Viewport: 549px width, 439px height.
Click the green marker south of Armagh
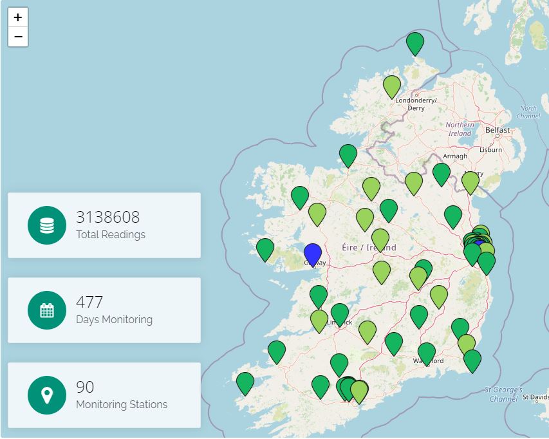tap(442, 173)
